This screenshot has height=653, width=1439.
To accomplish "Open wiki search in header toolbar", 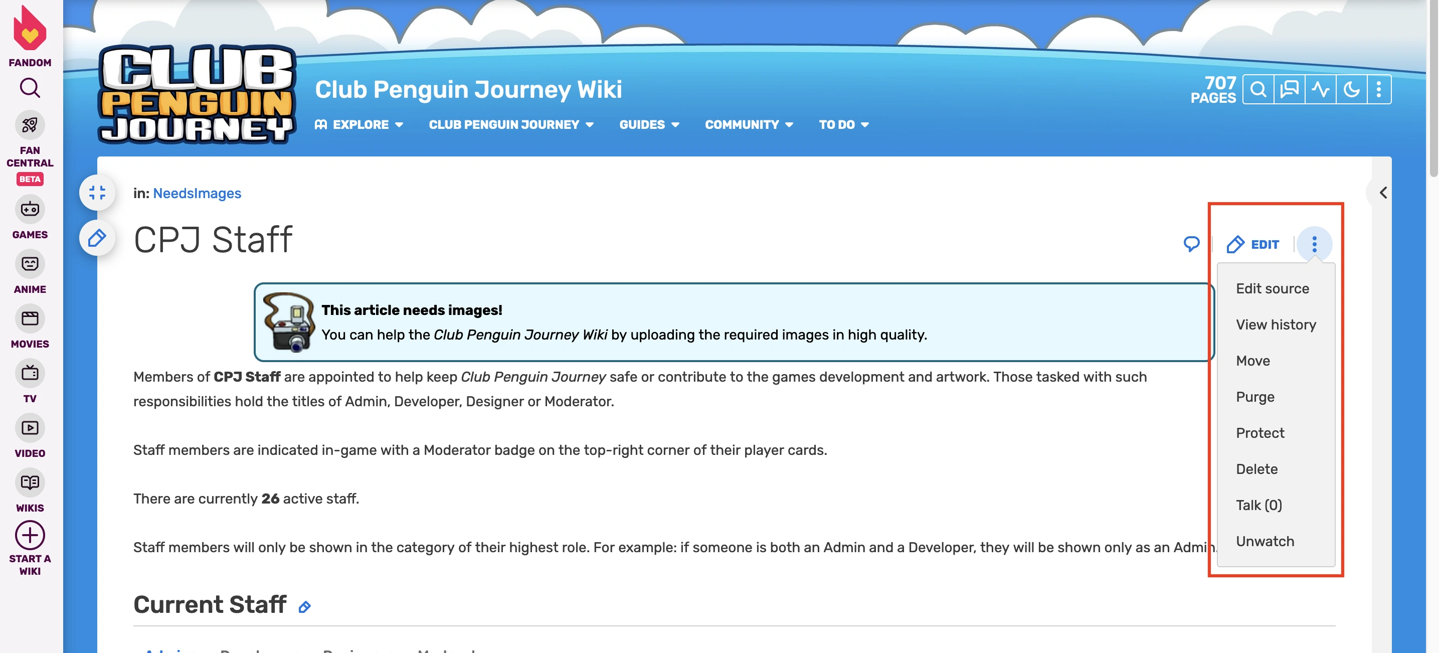I will point(1258,89).
